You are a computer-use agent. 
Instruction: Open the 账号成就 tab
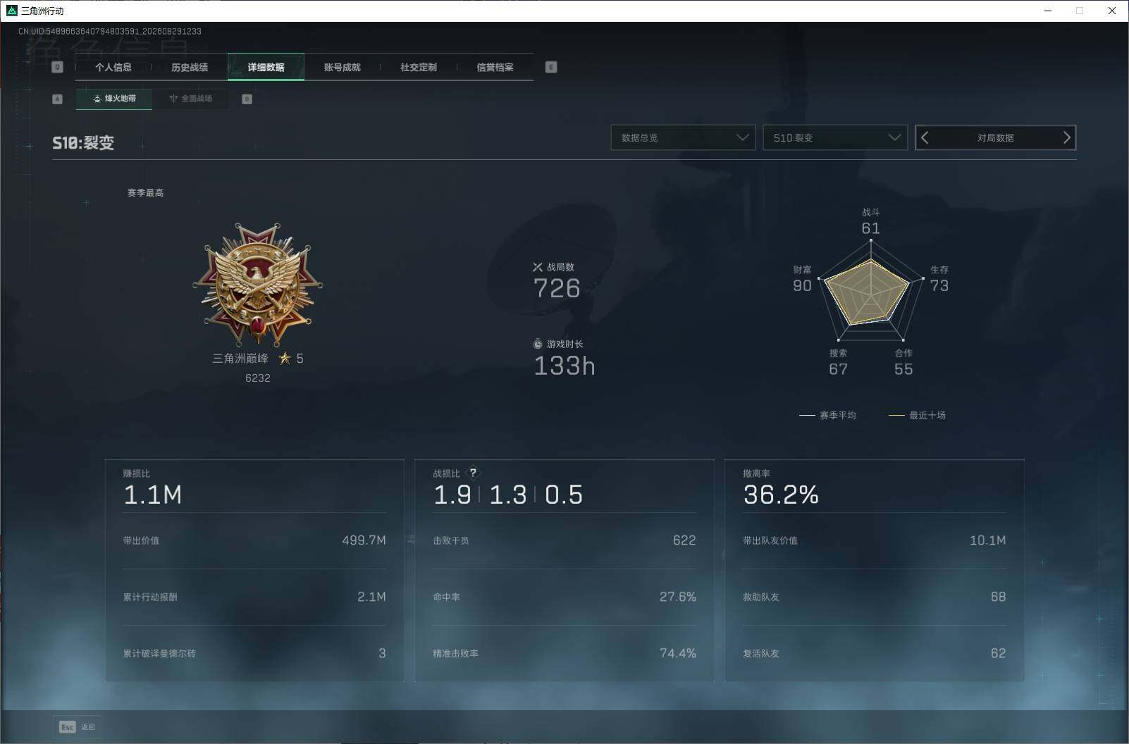click(343, 67)
